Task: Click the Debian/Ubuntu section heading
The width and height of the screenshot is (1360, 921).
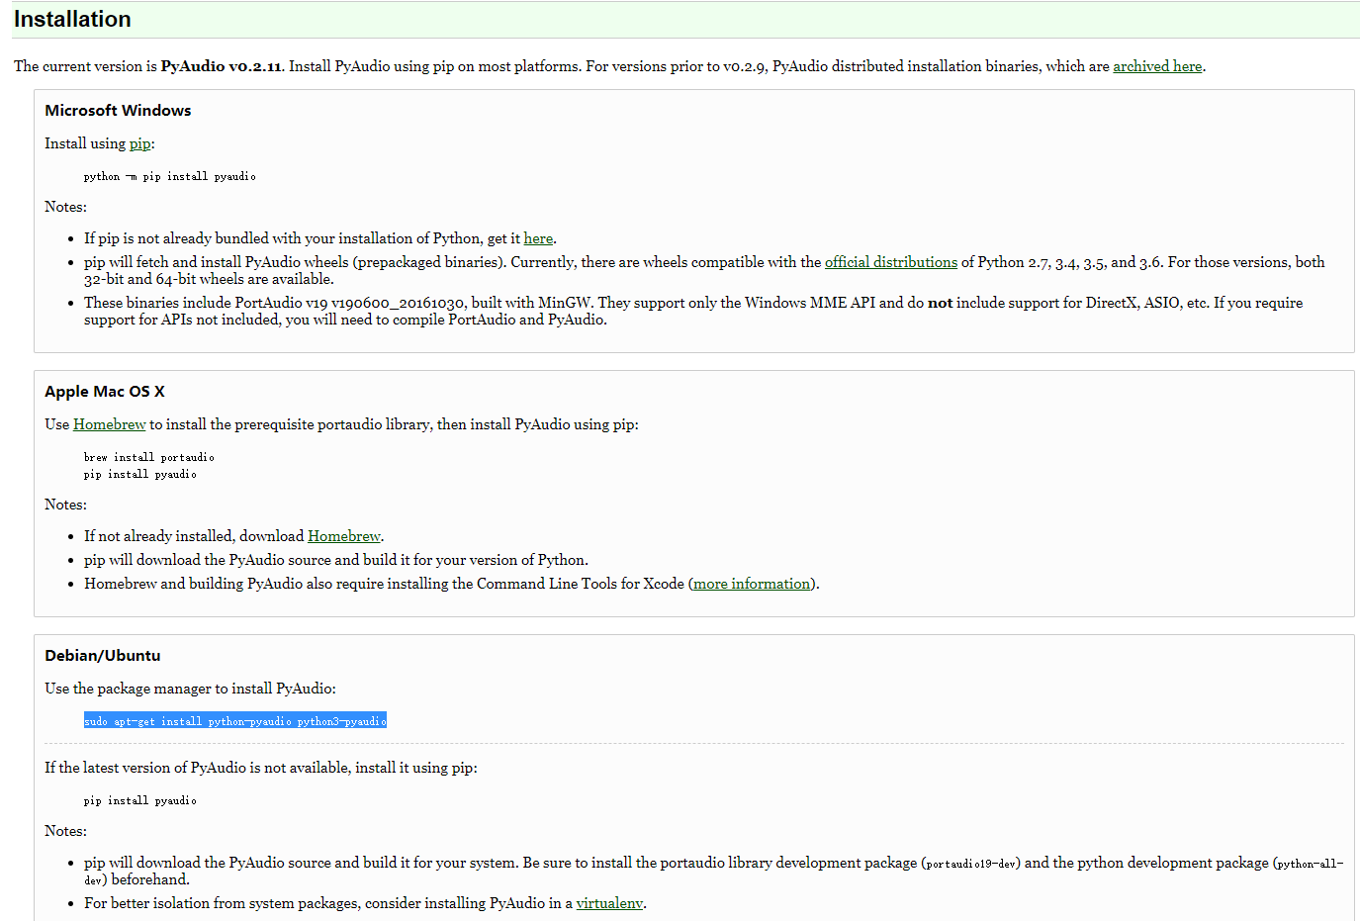Action: [x=103, y=656]
